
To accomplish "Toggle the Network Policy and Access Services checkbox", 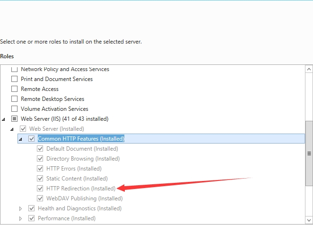I will click(x=14, y=69).
